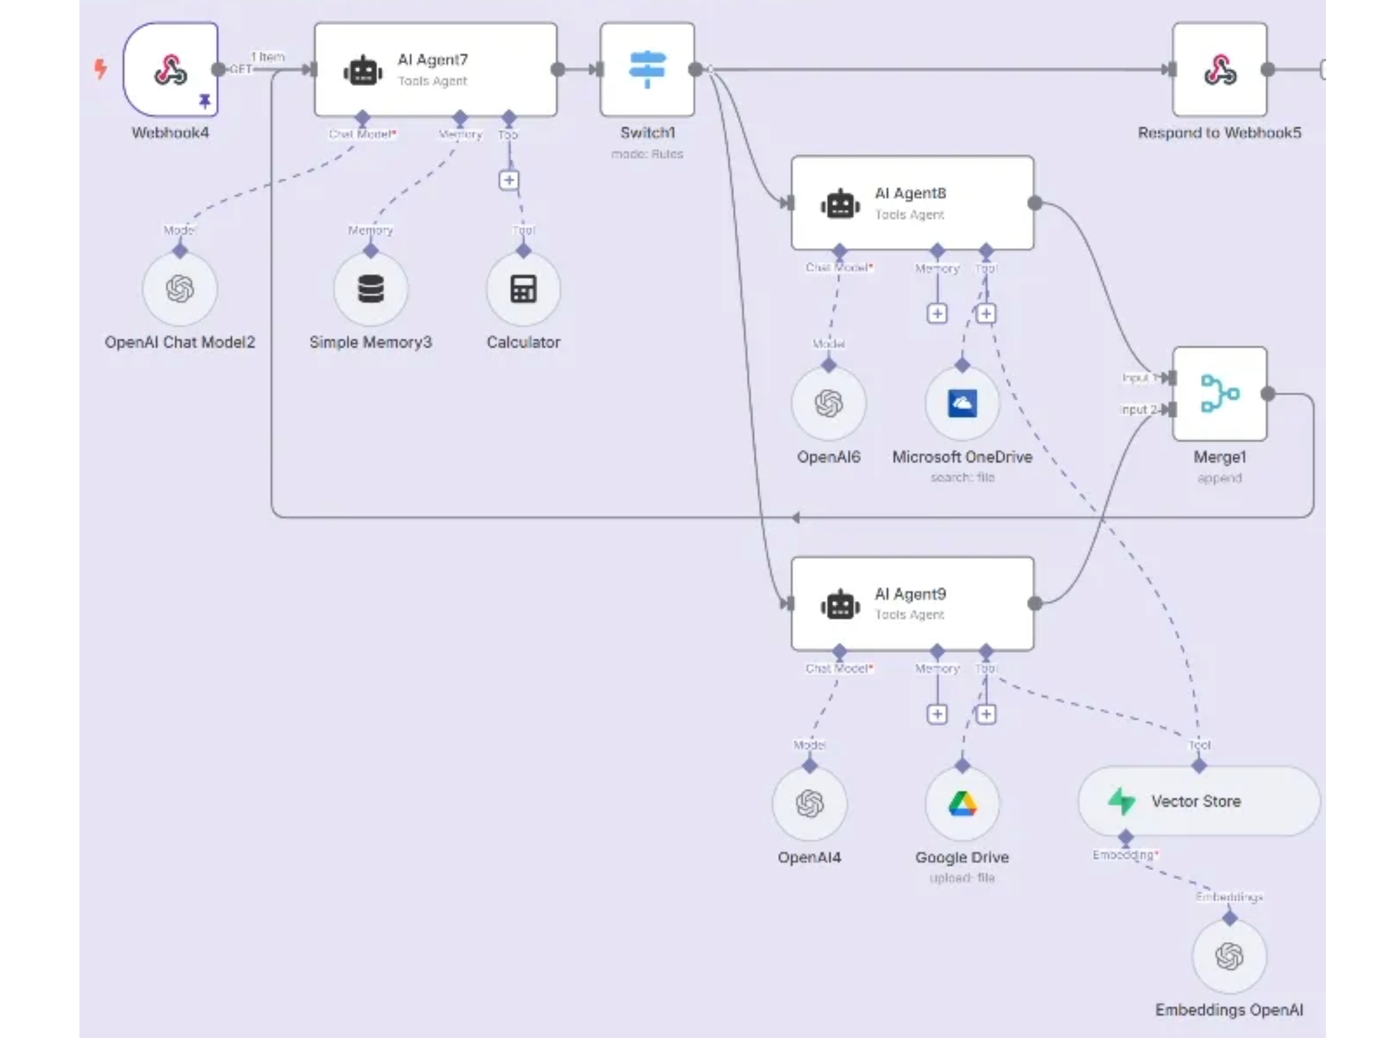
Task: Select the Webhook4 trigger node
Action: pos(170,69)
